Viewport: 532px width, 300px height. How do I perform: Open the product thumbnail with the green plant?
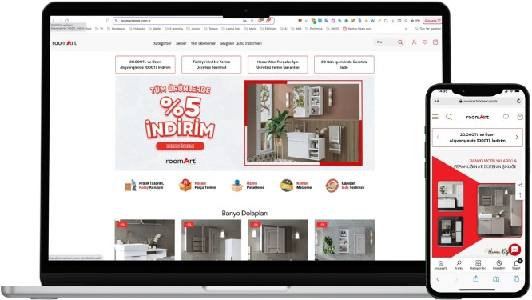pos(345,240)
